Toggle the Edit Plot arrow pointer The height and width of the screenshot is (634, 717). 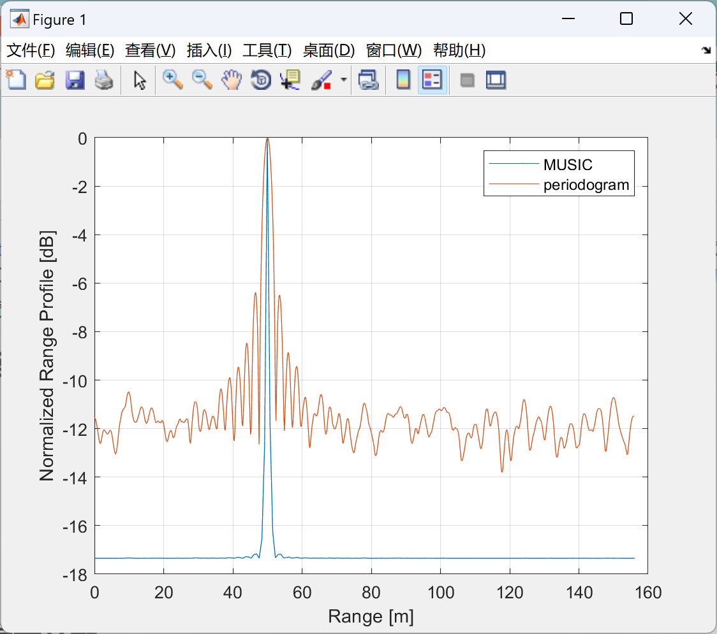pyautogui.click(x=140, y=80)
